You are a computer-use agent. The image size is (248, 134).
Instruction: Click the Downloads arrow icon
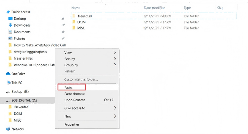click(x=10, y=25)
